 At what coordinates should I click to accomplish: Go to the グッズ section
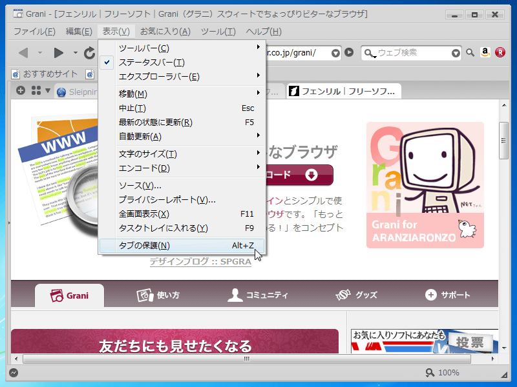tap(357, 295)
